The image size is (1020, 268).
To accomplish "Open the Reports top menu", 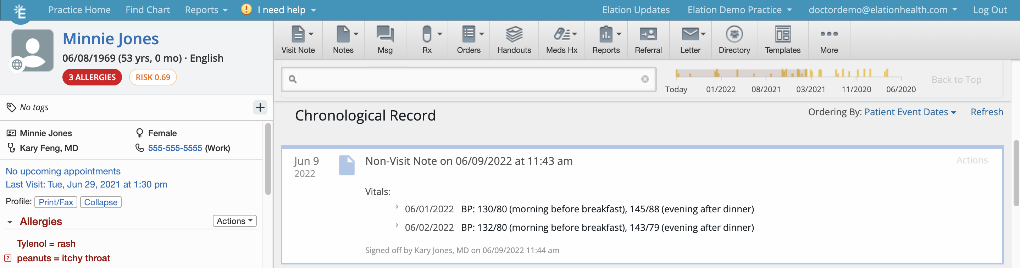I will (206, 10).
